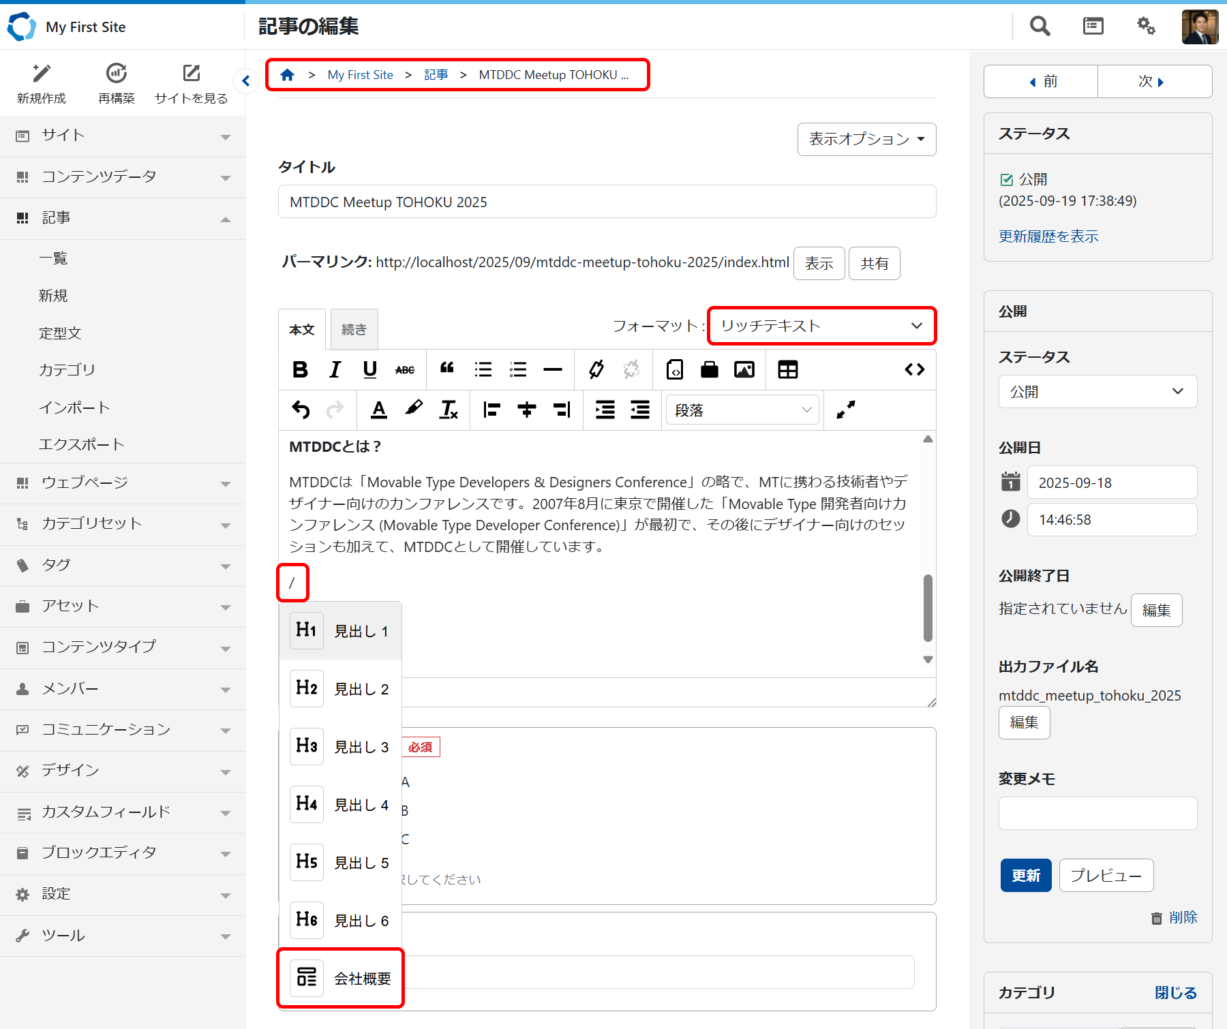
Task: Click the 更新 button
Action: click(x=1025, y=875)
